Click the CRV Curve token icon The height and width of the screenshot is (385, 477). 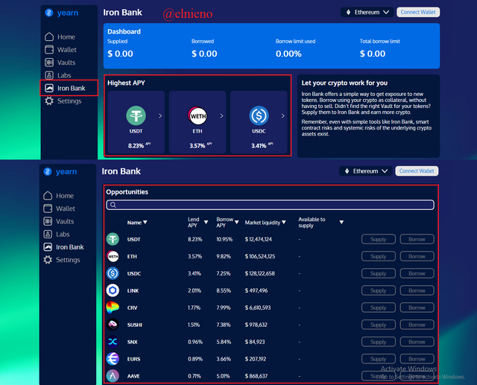[113, 308]
